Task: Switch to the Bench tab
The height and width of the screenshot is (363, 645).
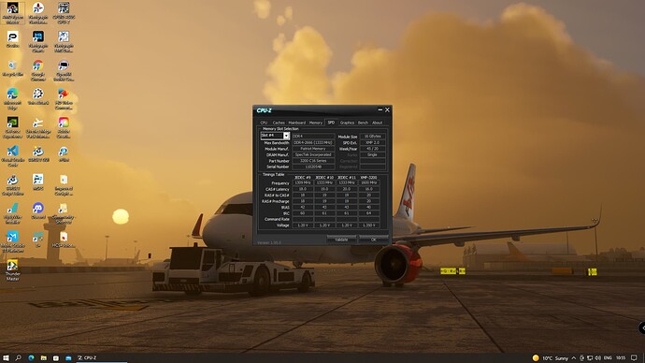Action: (363, 123)
